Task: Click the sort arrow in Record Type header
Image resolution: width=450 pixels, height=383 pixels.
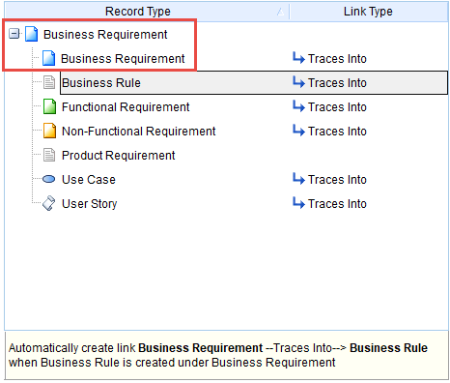Action: coord(281,13)
